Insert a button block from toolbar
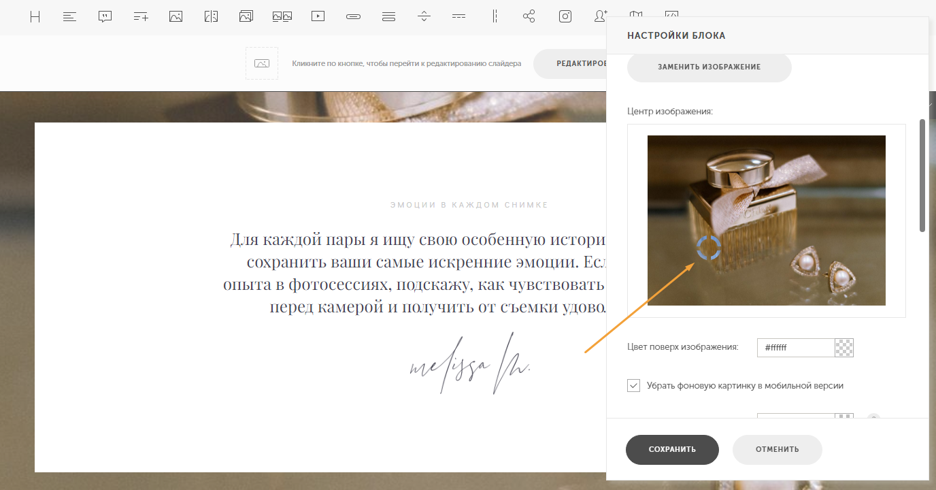The height and width of the screenshot is (490, 936). click(x=353, y=17)
